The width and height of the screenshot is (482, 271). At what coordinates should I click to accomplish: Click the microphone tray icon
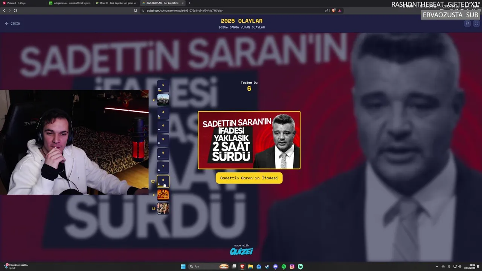(449, 266)
